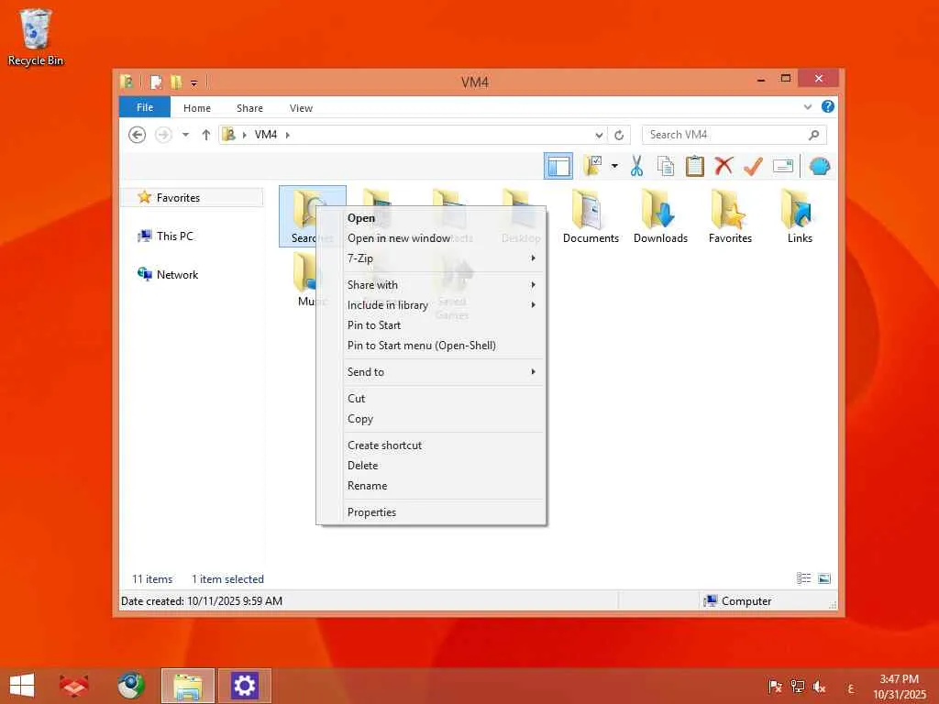Click Properties icon in quick access toolbar
The width and height of the screenshot is (939, 704).
point(156,82)
